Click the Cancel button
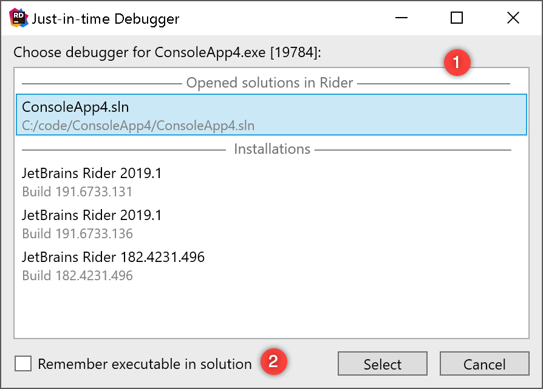 pos(485,363)
